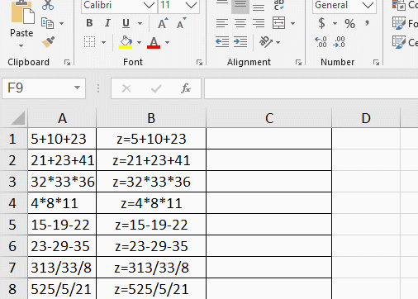Screen dimensions: 418x299
Task: Click the Orientation text rotation icon
Action: click(x=266, y=42)
